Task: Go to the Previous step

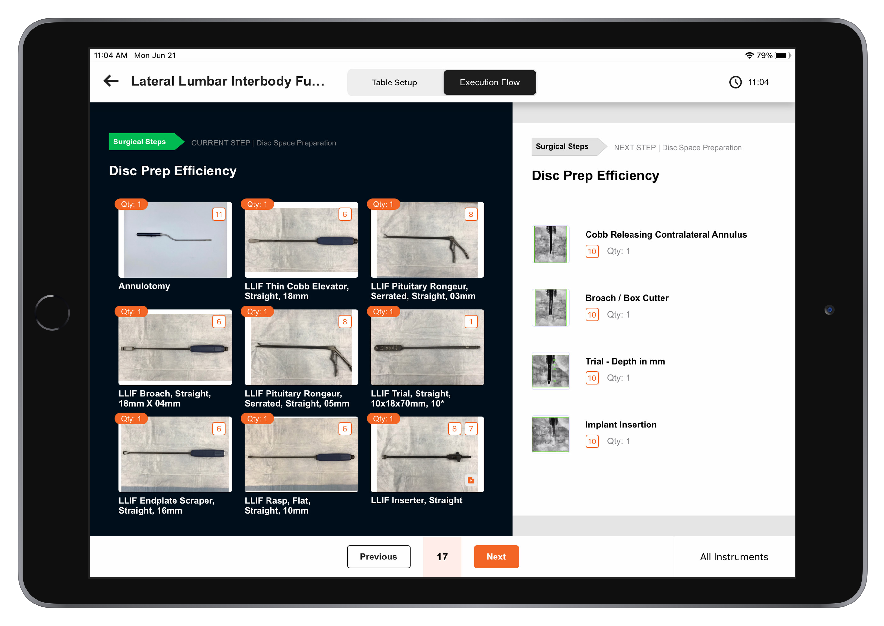Action: click(x=378, y=557)
